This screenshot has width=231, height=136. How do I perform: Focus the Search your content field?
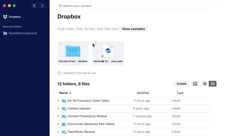138,6
